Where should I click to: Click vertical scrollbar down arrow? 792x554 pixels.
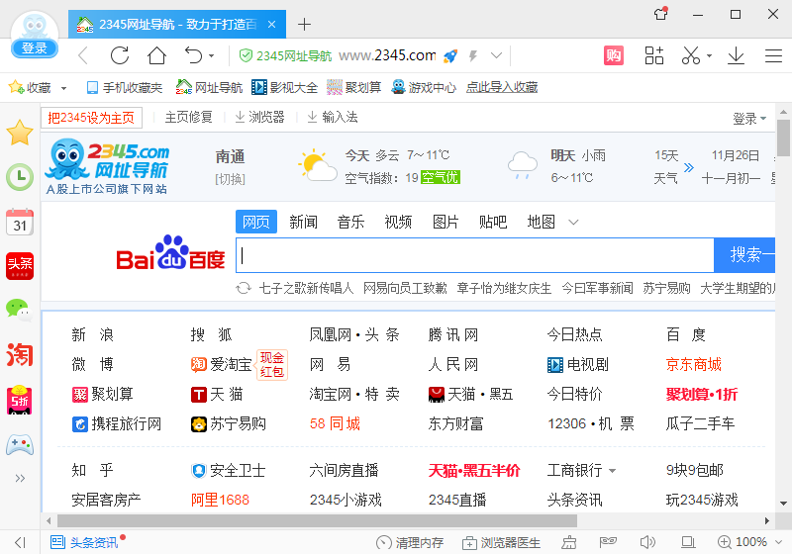783,503
